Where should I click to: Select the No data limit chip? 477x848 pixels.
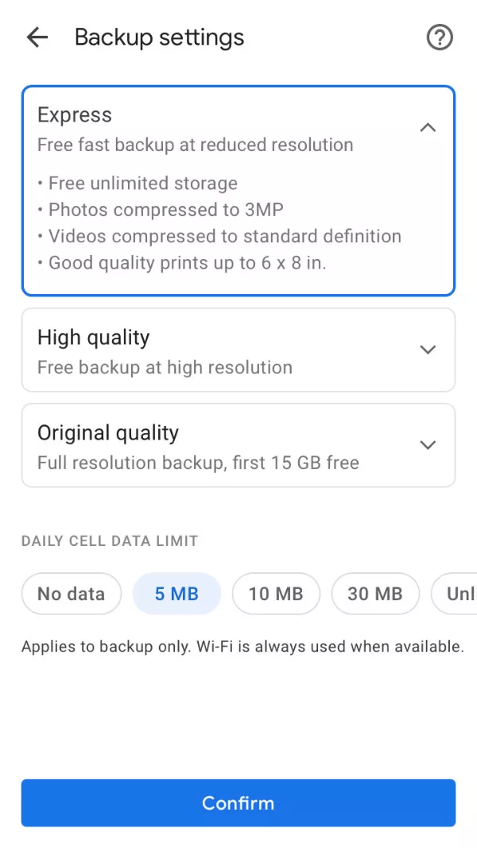pos(71,594)
